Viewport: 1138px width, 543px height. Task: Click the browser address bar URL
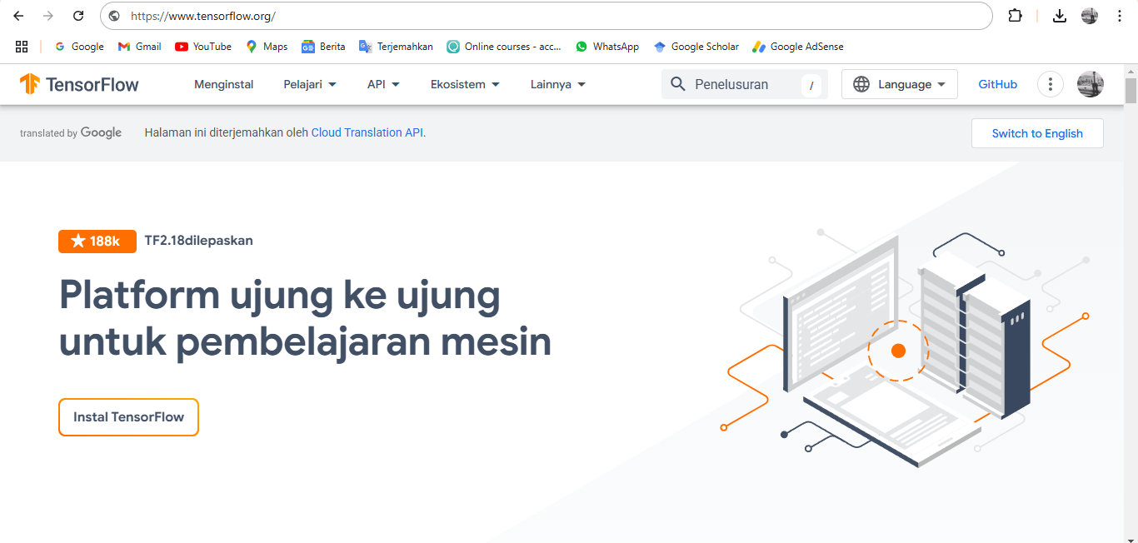coord(203,16)
